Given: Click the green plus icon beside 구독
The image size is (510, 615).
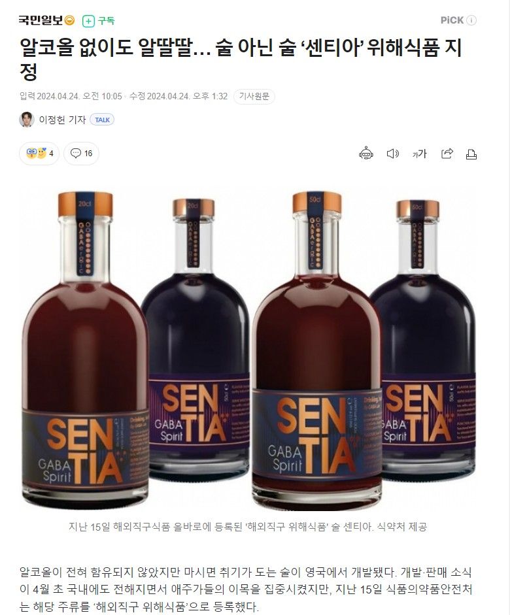Looking at the screenshot, I should click(x=89, y=21).
